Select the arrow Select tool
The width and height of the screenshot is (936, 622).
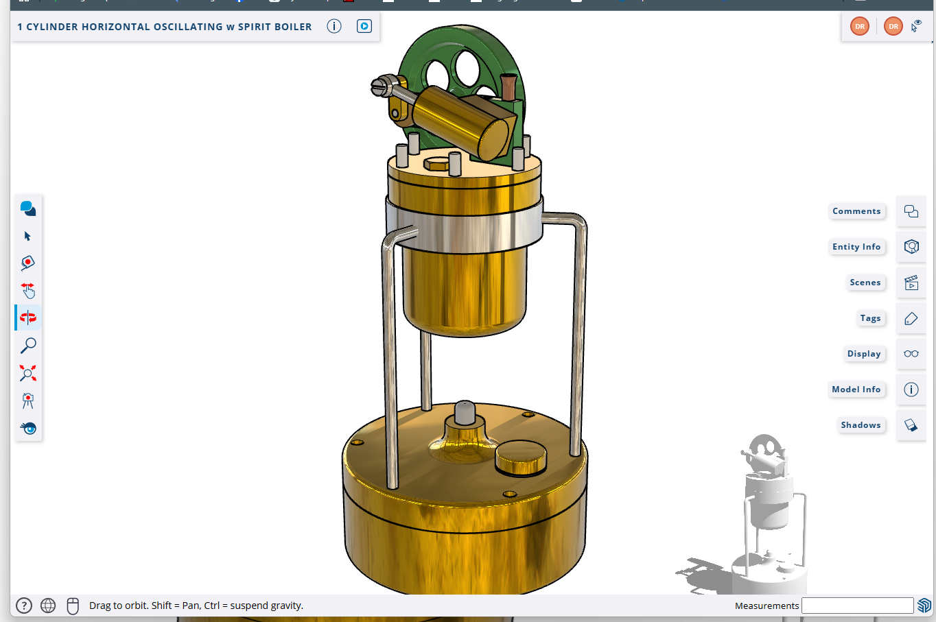click(27, 236)
